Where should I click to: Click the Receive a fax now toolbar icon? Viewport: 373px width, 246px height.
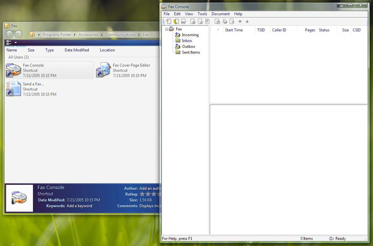(176, 21)
